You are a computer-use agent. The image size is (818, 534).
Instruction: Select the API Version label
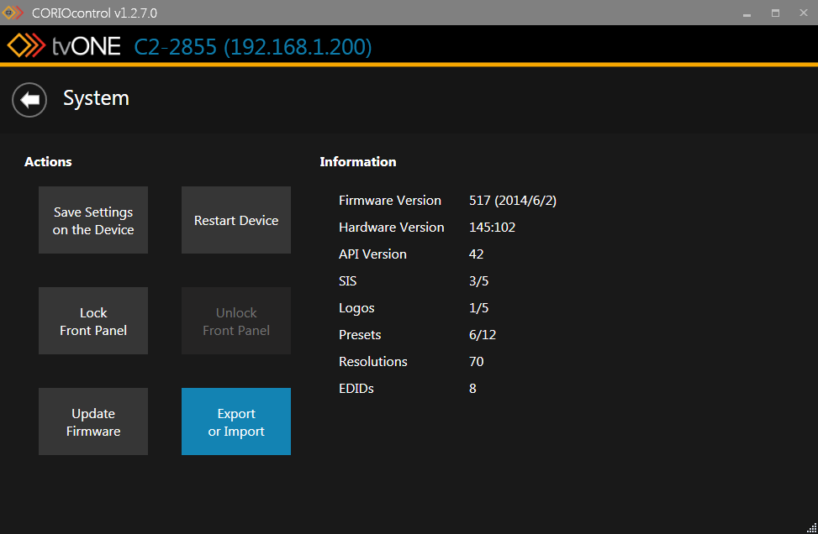pos(372,254)
